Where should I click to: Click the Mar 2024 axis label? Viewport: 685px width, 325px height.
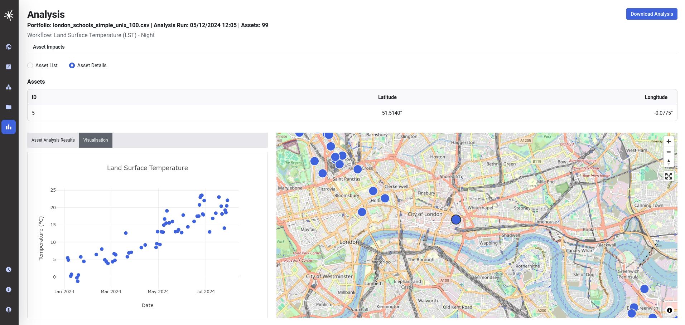pyautogui.click(x=111, y=292)
